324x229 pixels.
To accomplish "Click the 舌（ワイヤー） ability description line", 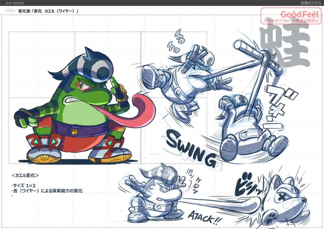I will 47,191.
